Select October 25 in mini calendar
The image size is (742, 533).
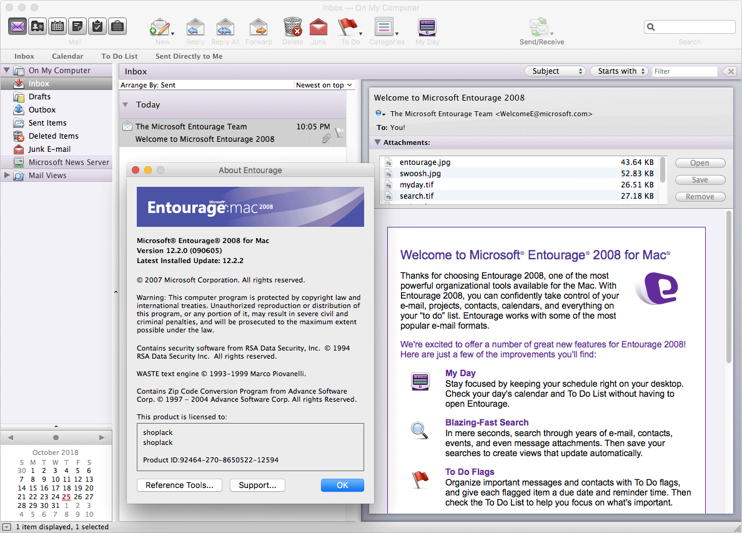click(x=66, y=497)
